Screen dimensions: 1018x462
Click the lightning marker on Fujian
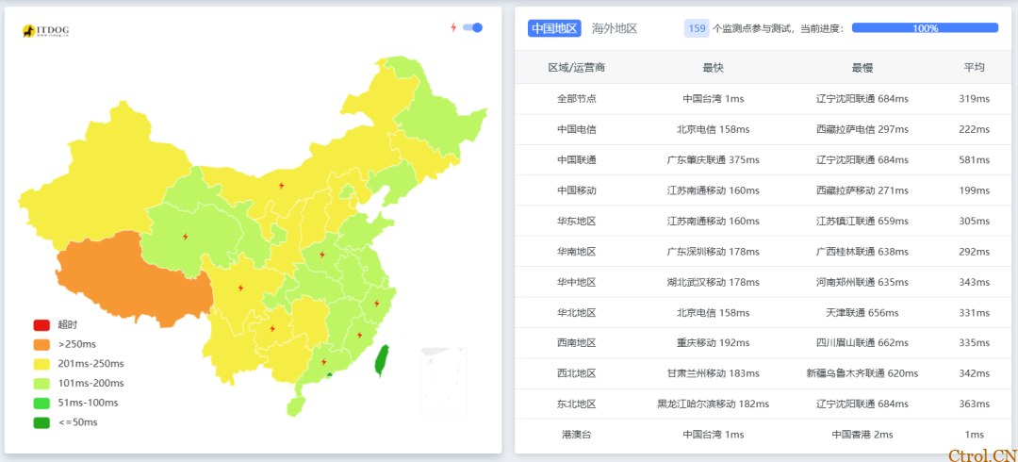click(360, 336)
